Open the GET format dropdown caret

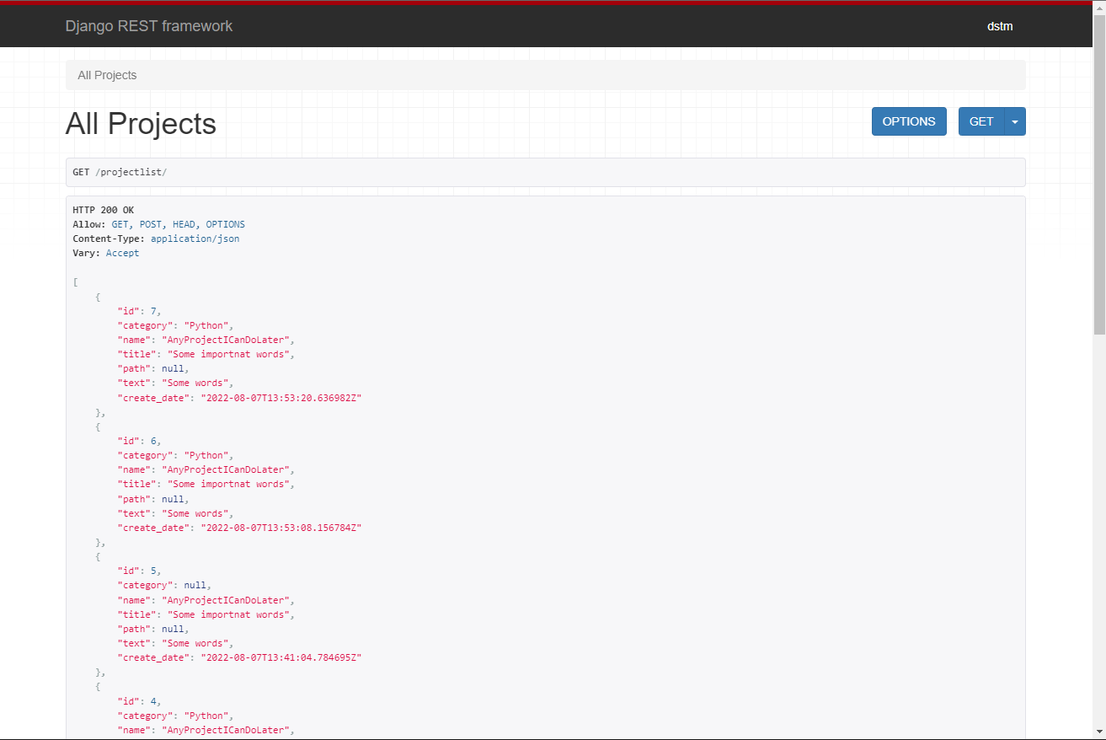[x=1015, y=121]
